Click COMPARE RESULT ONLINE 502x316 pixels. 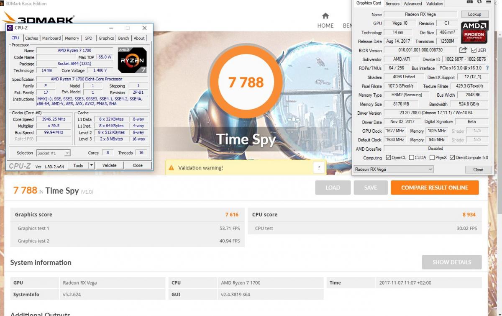(x=435, y=188)
